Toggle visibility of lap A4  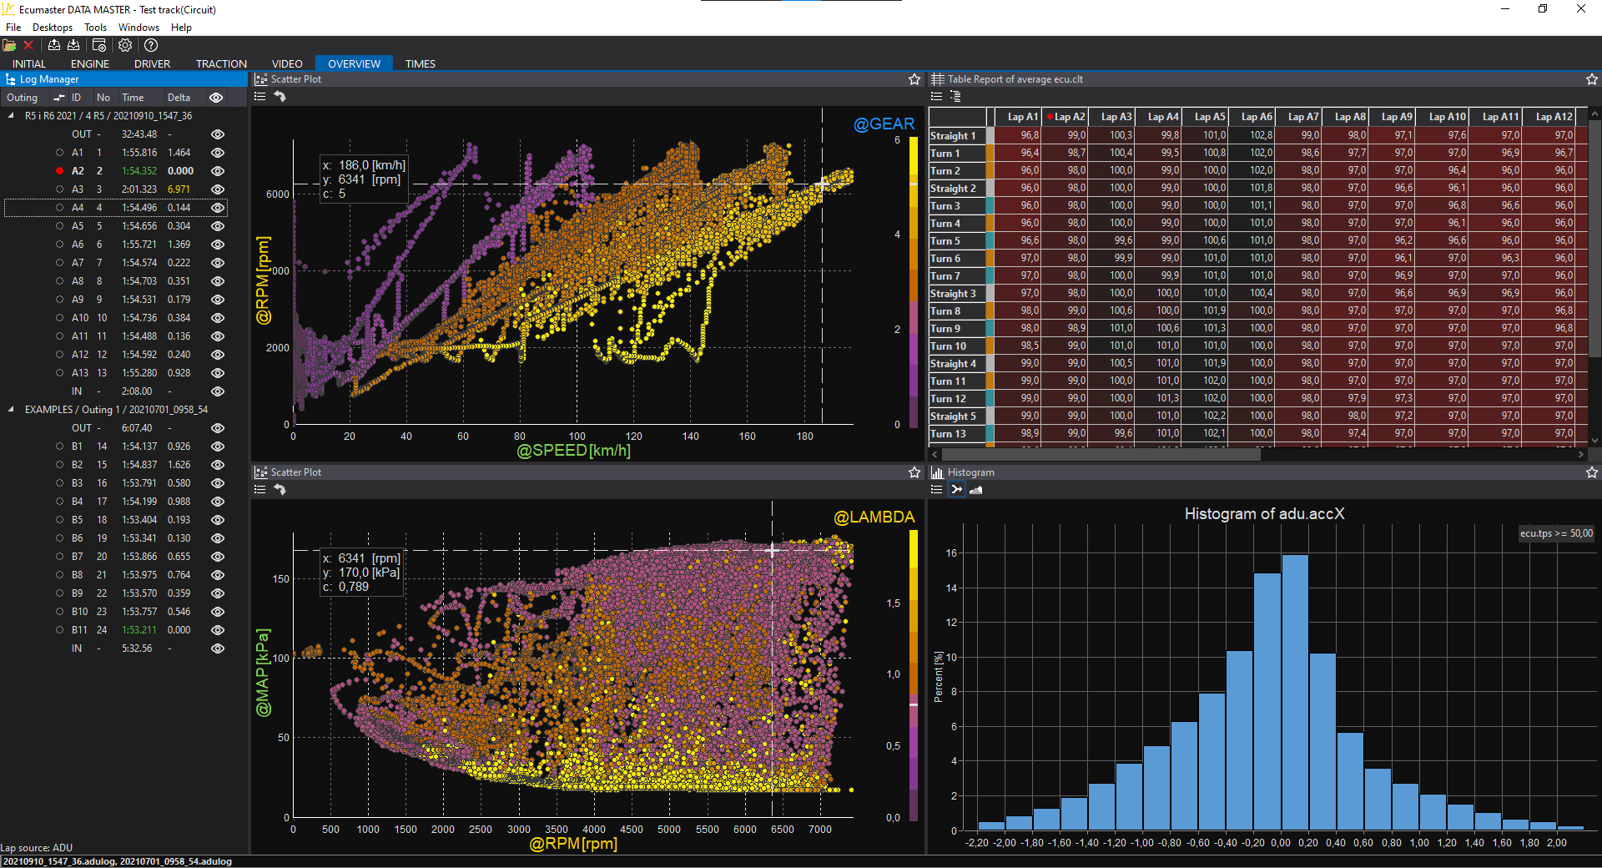[x=218, y=208]
